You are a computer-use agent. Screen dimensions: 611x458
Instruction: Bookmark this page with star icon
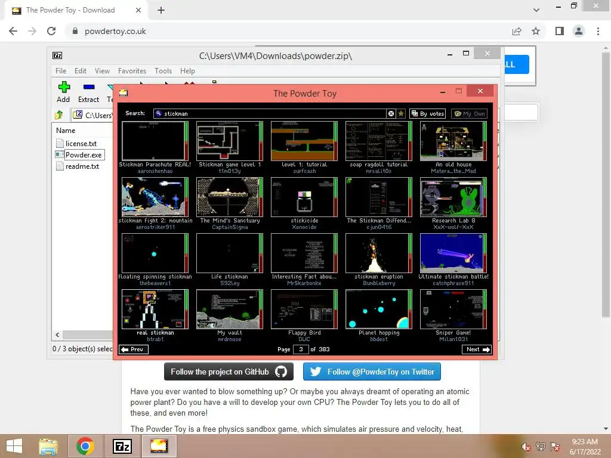click(x=536, y=31)
